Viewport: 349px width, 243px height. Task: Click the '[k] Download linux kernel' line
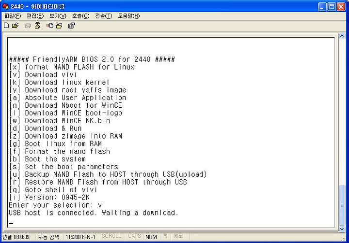pyautogui.click(x=59, y=82)
